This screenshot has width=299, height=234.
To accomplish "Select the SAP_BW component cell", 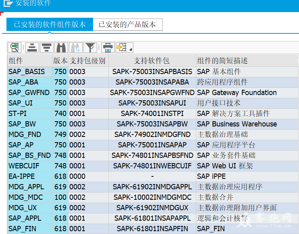I will click(x=30, y=124).
